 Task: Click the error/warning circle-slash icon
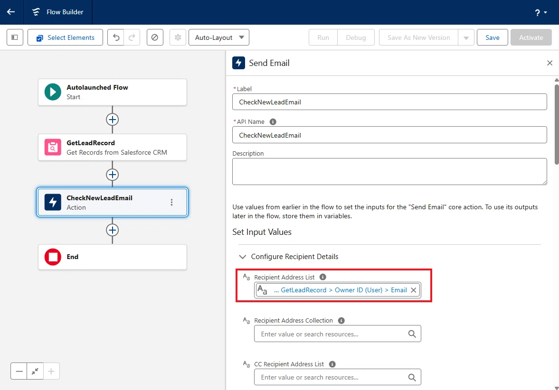[x=155, y=37]
